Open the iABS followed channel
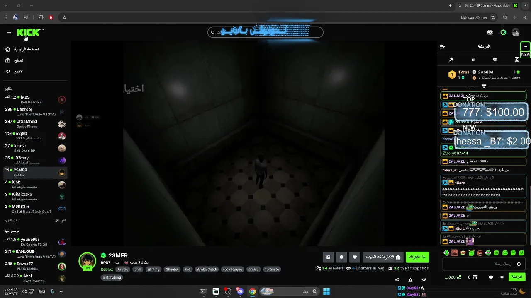 pyautogui.click(x=35, y=100)
